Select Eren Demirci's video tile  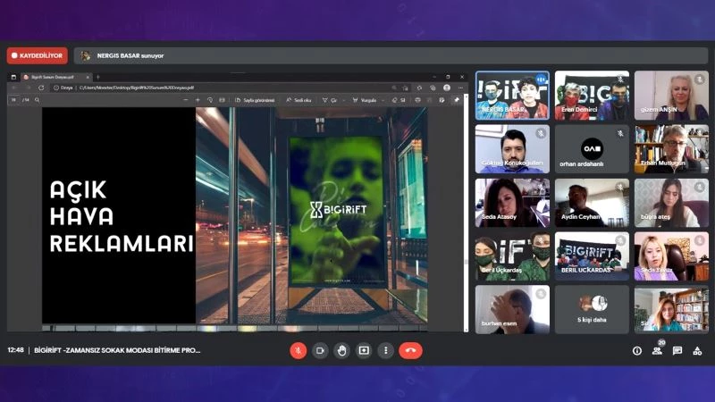[x=592, y=96]
